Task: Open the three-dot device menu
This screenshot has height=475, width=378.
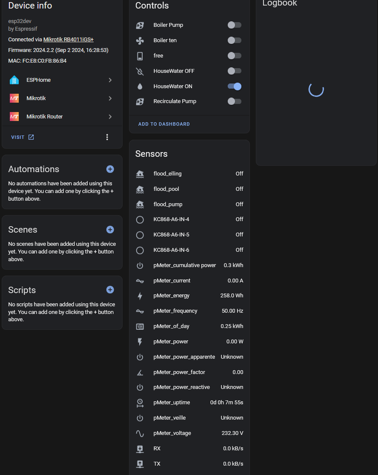Action: 107,137
